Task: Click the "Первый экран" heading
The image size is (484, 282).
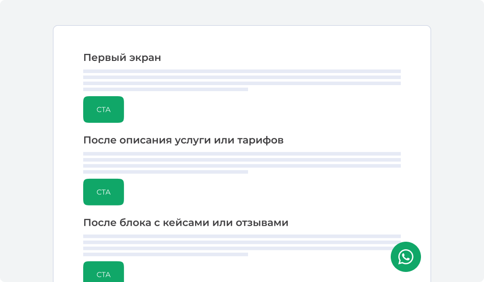Action: tap(122, 57)
